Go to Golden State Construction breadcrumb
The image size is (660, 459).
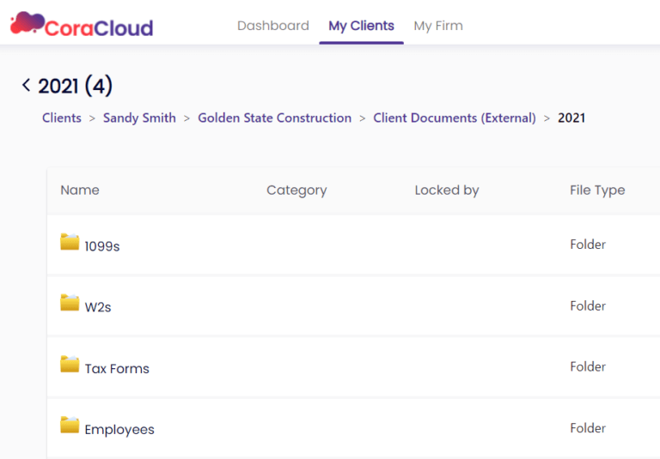274,118
